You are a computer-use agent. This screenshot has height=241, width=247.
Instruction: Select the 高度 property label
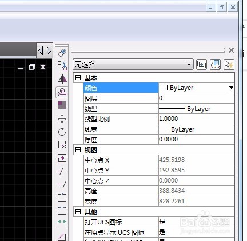[91, 191]
